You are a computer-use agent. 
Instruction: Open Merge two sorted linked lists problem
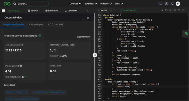pyautogui.click(x=22, y=99)
